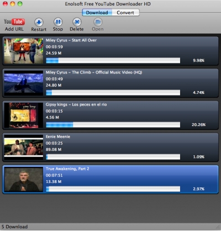This screenshot has height=231, width=221.
Task: Click the Open folder icon
Action: click(98, 22)
